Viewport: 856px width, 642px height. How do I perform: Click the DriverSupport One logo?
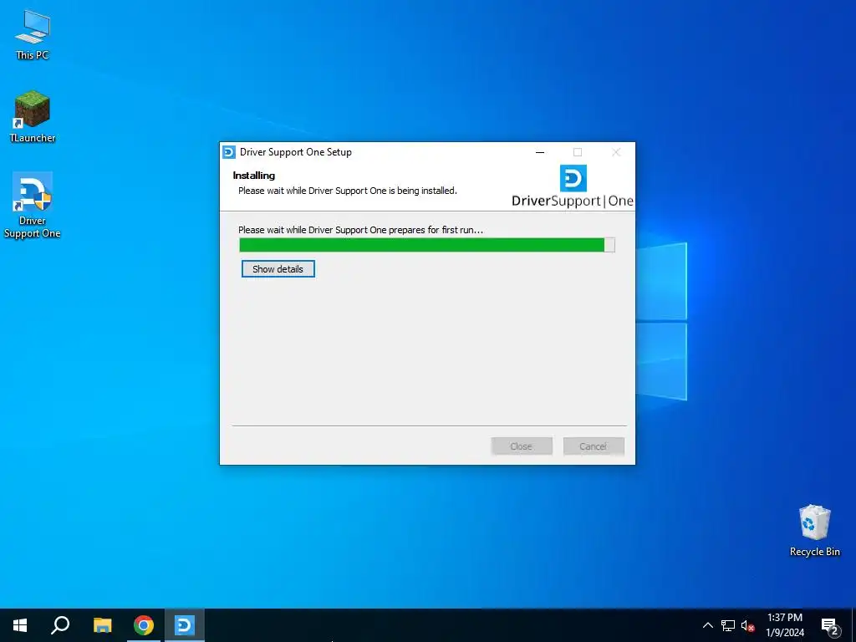[x=572, y=186]
